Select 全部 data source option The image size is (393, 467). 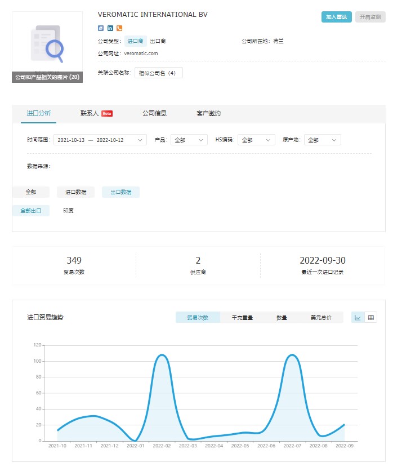pyautogui.click(x=30, y=192)
